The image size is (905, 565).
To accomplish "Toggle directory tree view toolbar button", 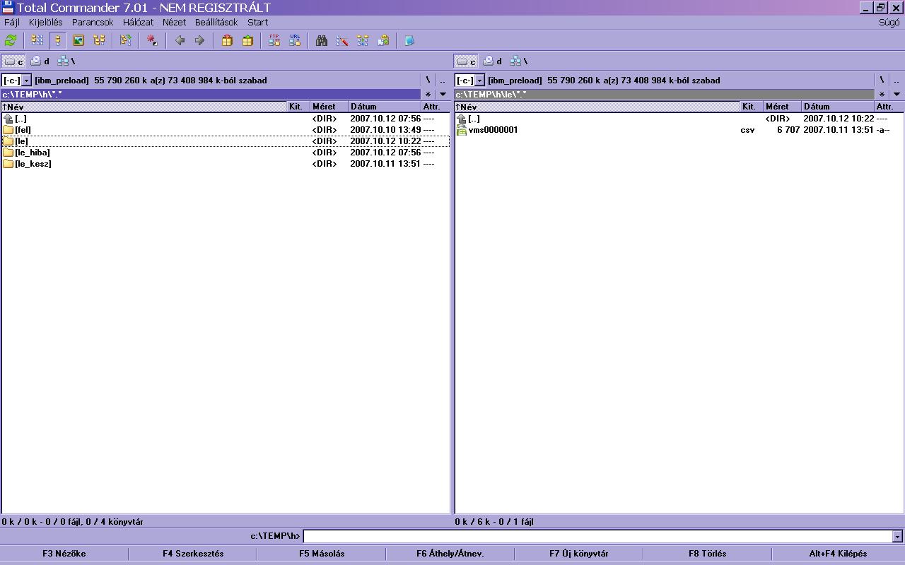I will (99, 40).
